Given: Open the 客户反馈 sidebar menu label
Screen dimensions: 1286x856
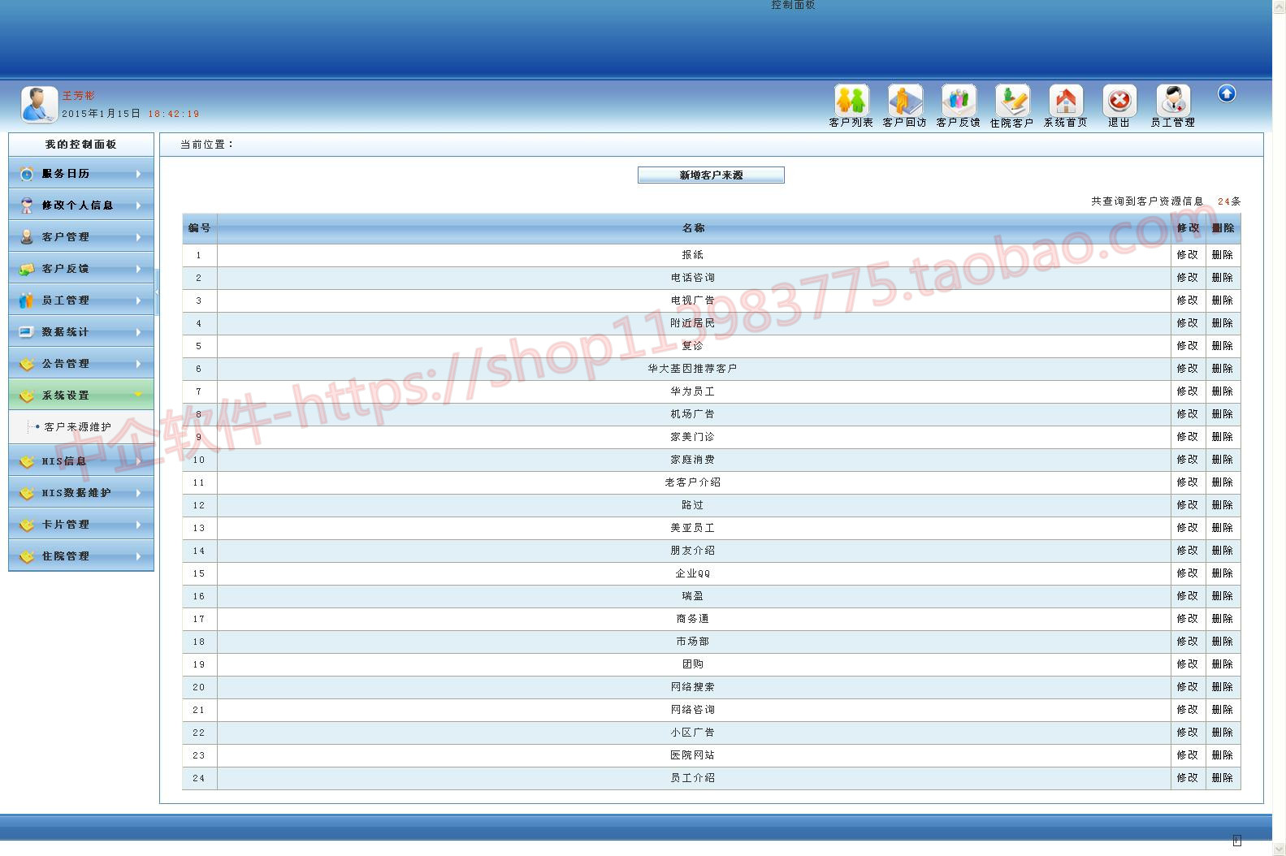Looking at the screenshot, I should pyautogui.click(x=66, y=269).
